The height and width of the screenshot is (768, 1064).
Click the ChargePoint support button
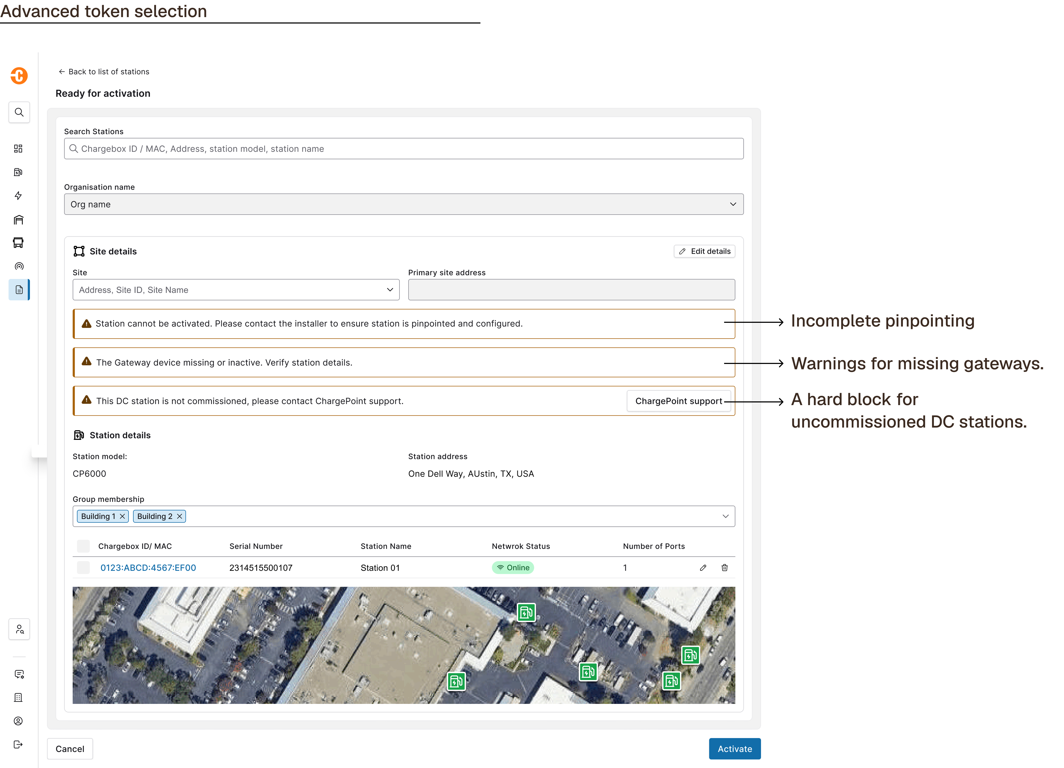678,401
